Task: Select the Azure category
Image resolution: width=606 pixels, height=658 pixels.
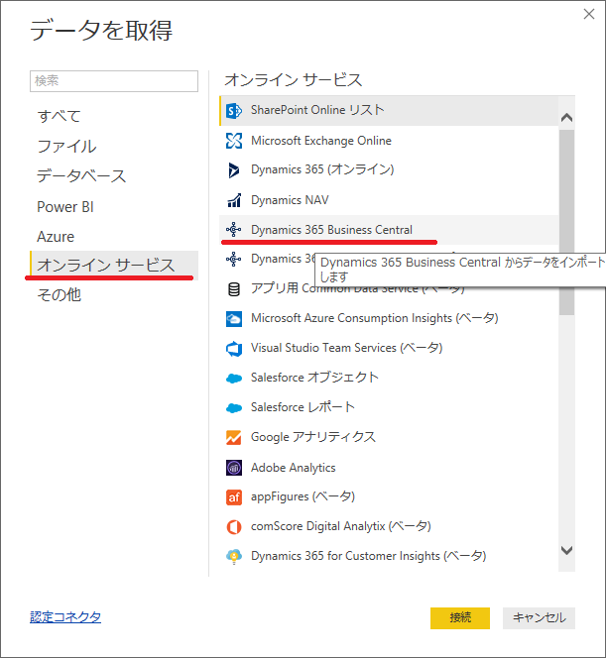Action: point(114,236)
